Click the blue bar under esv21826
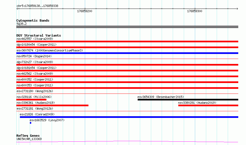This screenshot has height=145, width=246. click(129, 117)
